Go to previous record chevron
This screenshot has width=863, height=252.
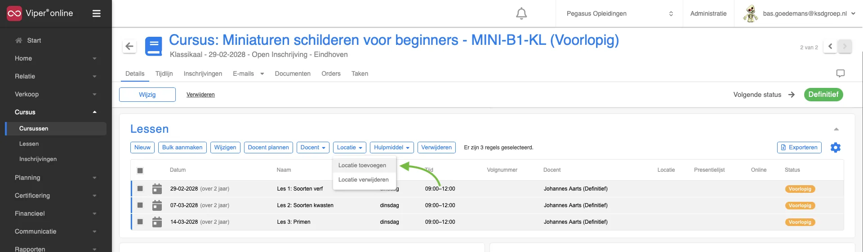pos(830,46)
